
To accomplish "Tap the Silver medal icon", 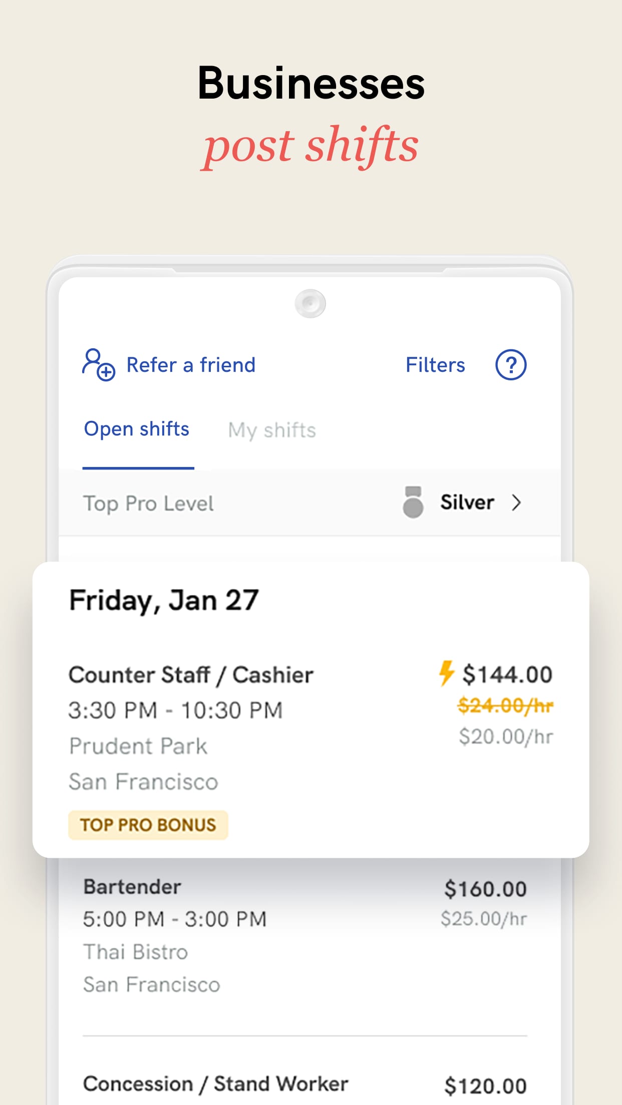I will 413,502.
